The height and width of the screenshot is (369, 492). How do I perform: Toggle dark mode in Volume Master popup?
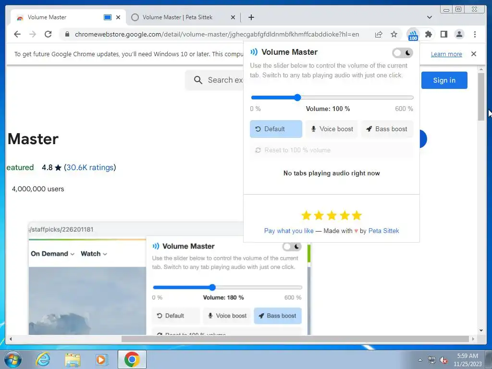point(403,53)
